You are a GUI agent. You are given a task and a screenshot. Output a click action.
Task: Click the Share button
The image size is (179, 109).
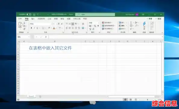tap(149, 19)
